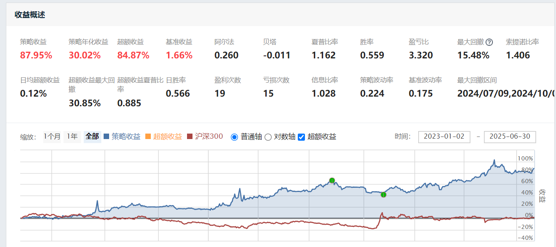556x247 pixels.
Task: Set chart zoom to 1年
Action: tap(72, 137)
